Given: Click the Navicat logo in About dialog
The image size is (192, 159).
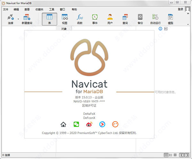Looking at the screenshot, I should point(89,57).
